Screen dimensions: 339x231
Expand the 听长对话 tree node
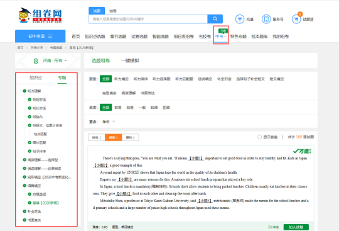(30, 108)
